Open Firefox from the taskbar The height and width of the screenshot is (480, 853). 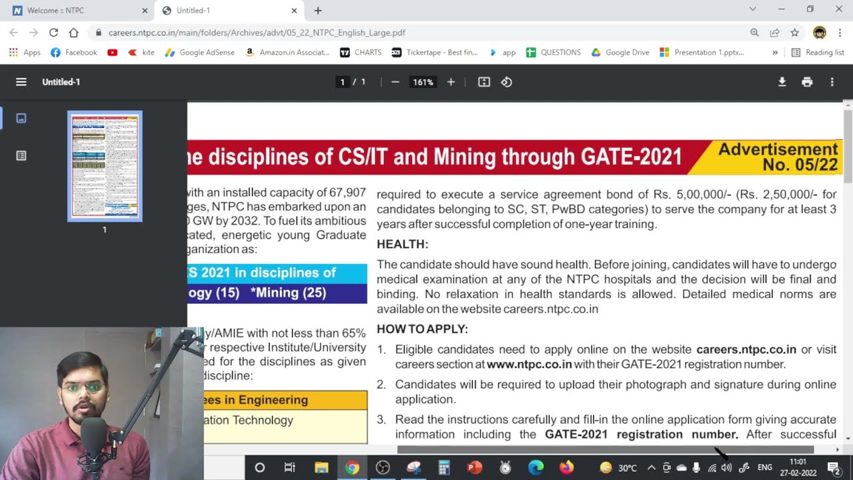pos(566,467)
